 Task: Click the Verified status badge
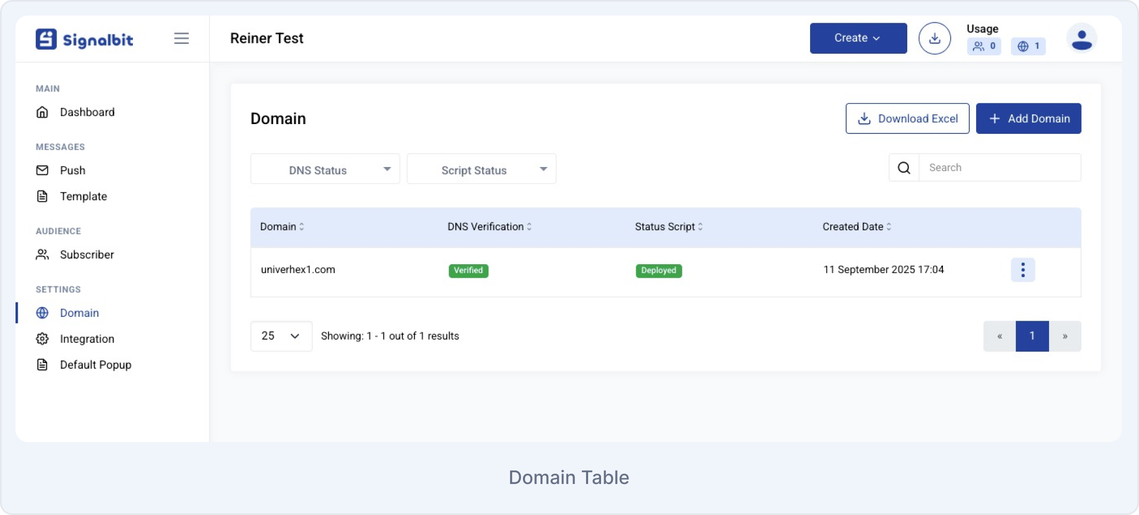pos(469,270)
